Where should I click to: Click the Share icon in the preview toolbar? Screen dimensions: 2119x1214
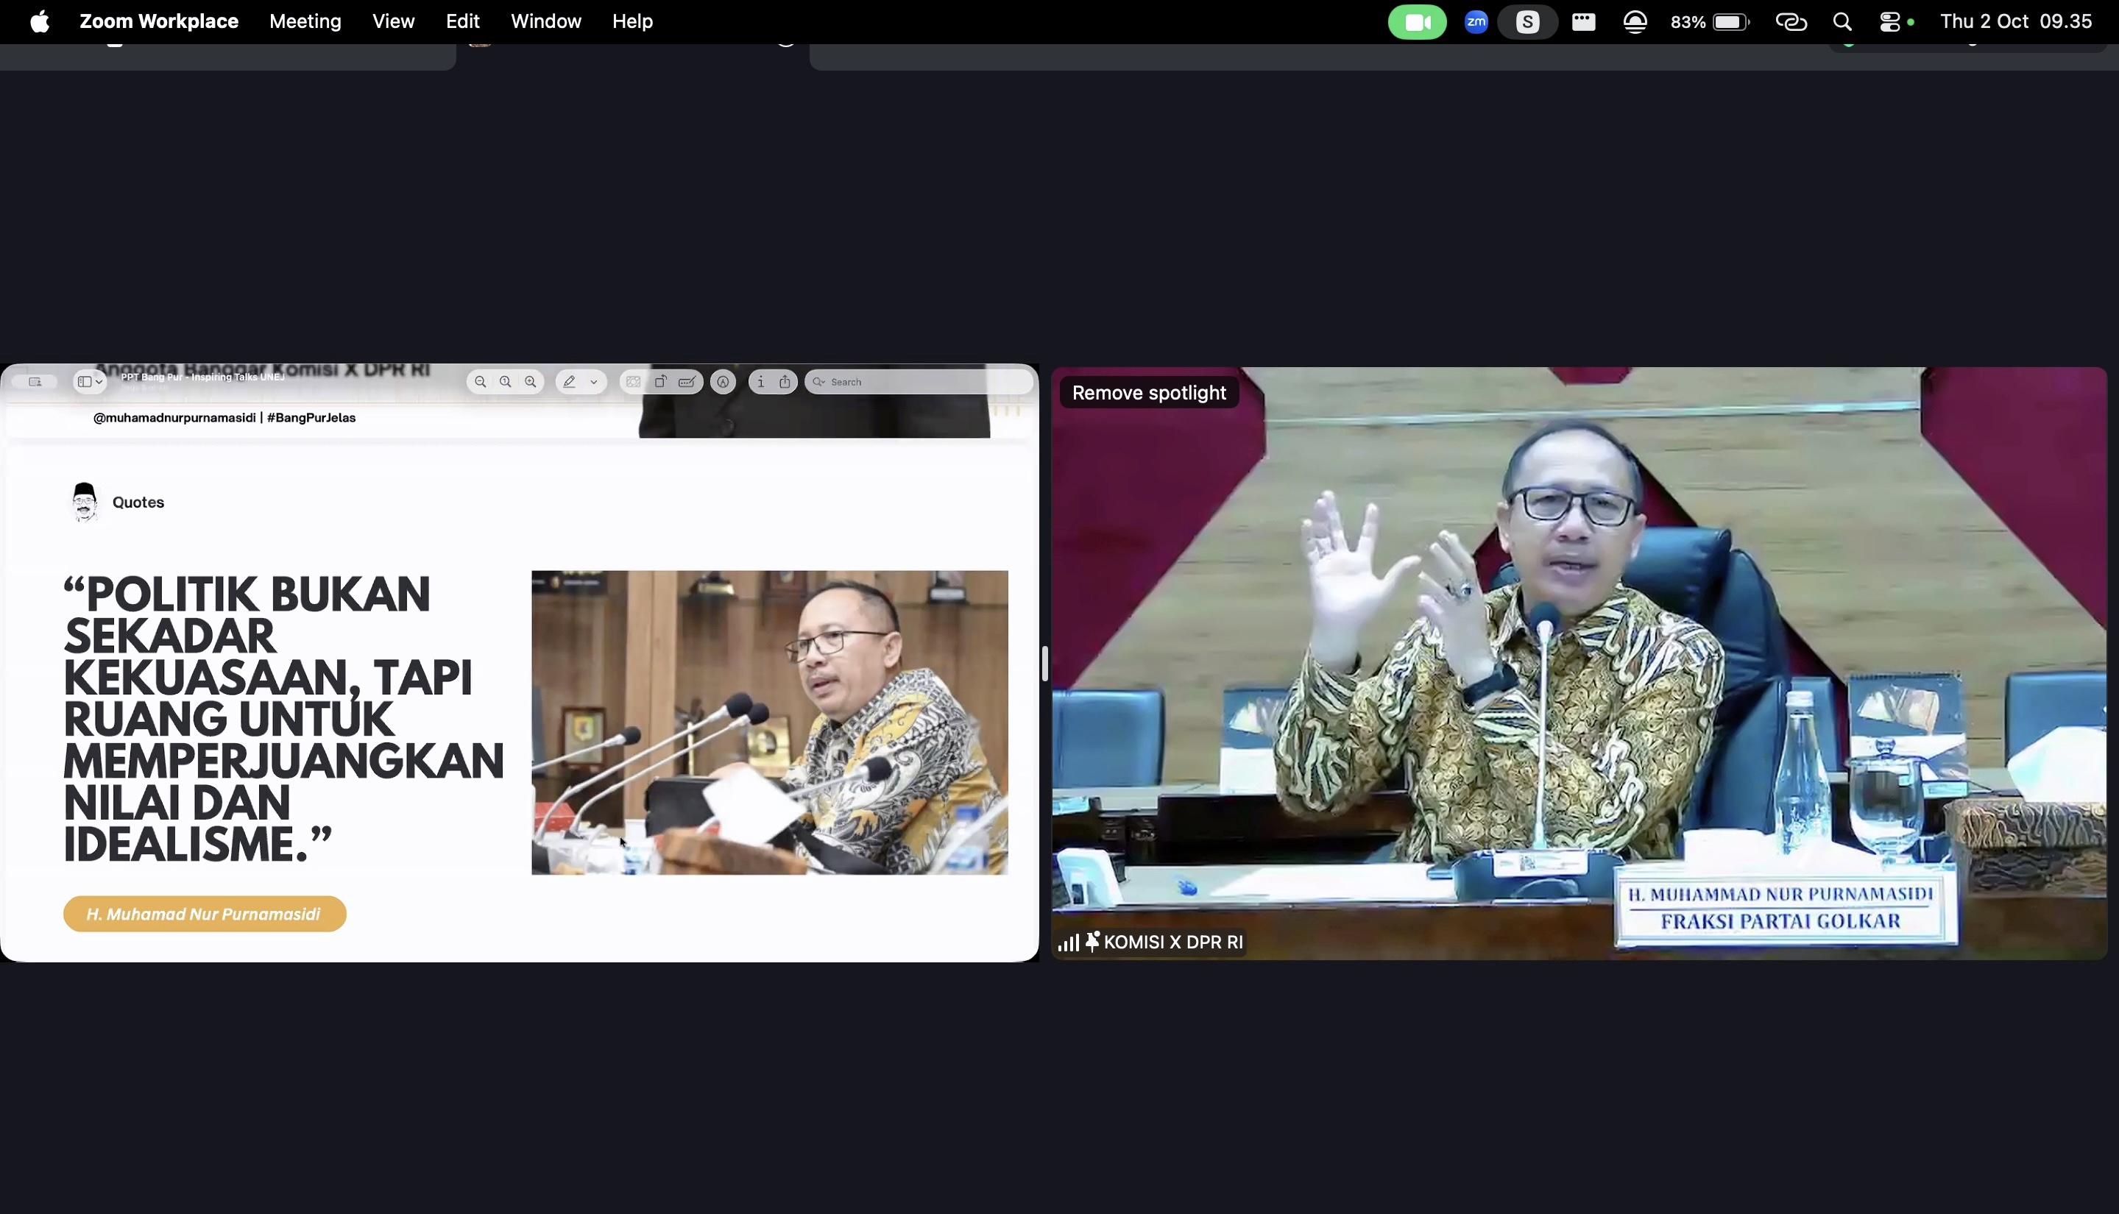(x=786, y=381)
